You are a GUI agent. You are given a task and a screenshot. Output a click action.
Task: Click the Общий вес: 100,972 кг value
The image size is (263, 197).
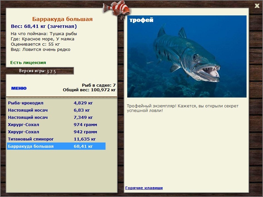(x=89, y=90)
